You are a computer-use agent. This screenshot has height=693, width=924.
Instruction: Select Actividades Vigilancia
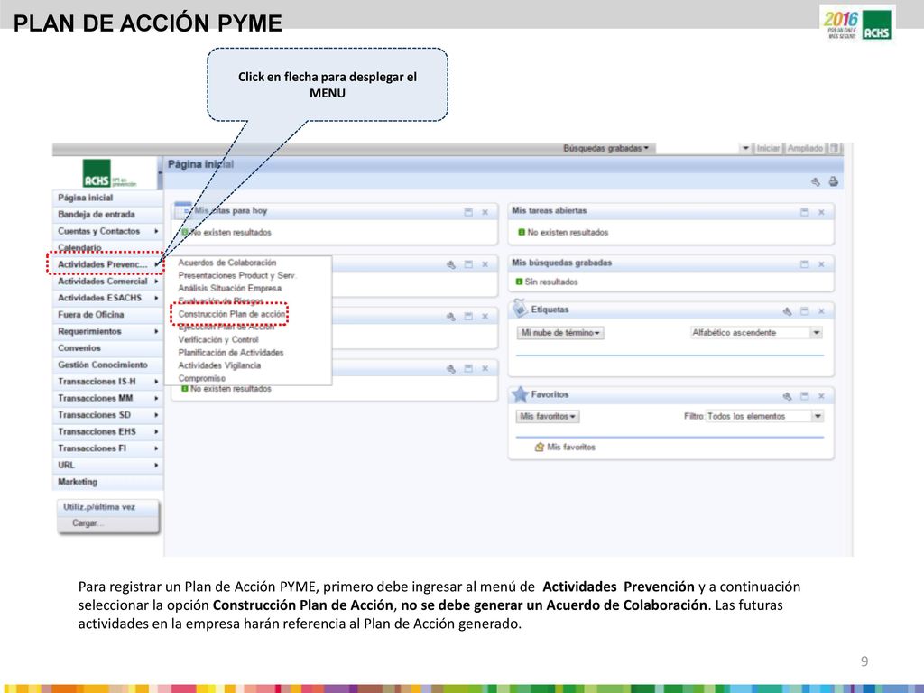coord(219,365)
